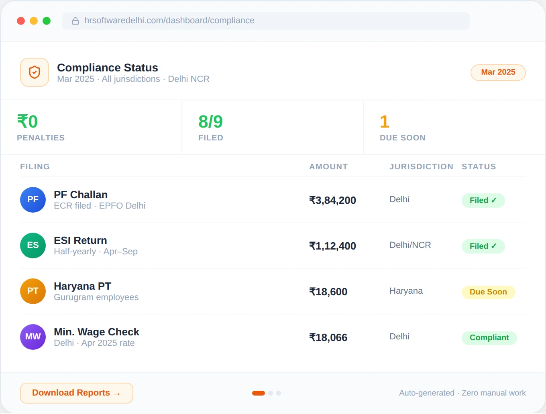
Task: Click the padlock icon in the address bar
Action: coord(75,20)
